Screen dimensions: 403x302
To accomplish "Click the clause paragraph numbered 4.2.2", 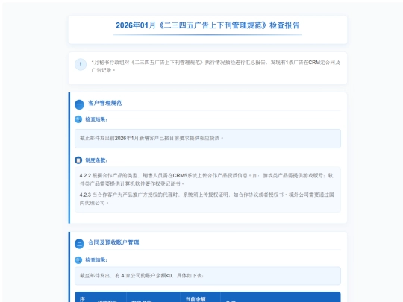I will point(207,180).
